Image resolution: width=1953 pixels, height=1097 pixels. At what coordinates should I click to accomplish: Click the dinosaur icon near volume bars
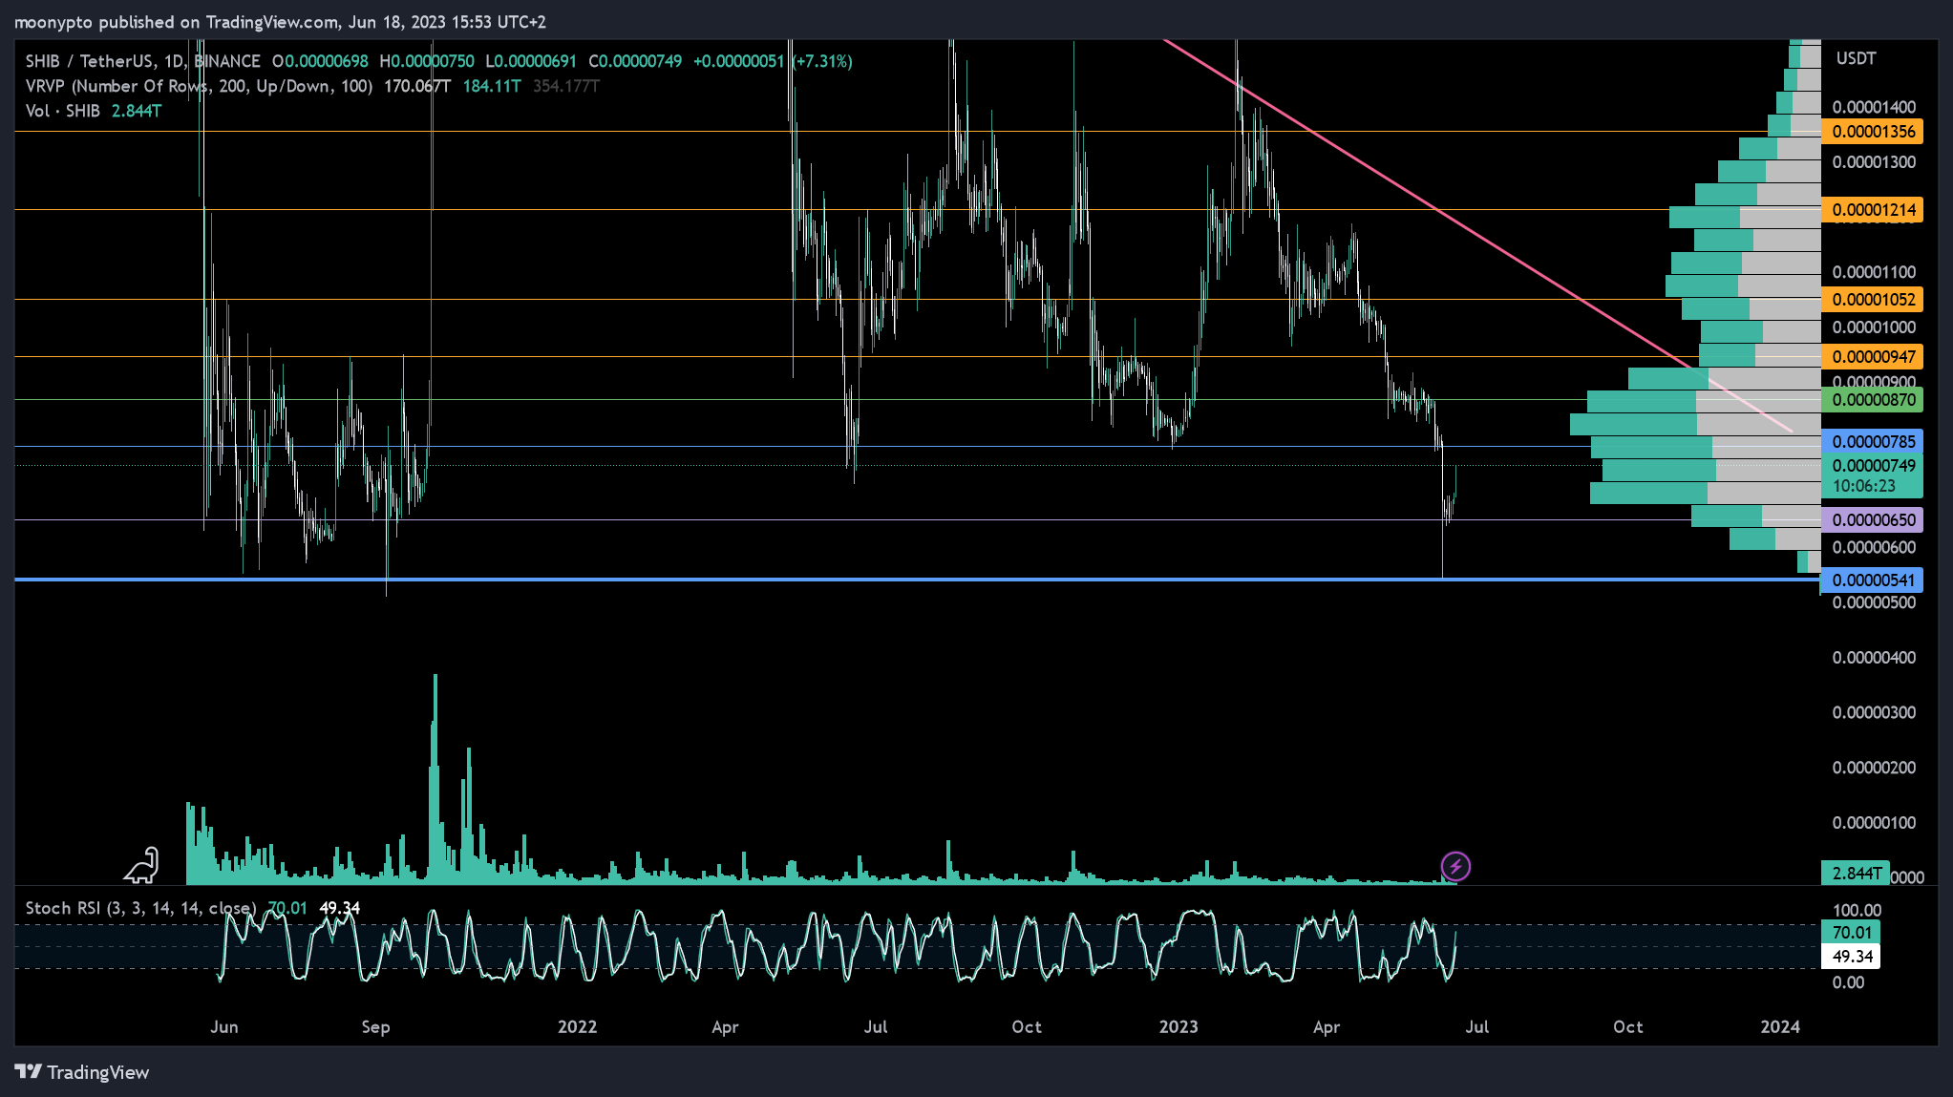pos(141,865)
